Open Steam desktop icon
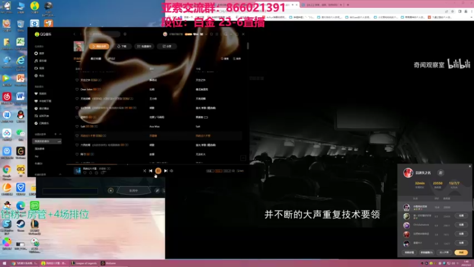The width and height of the screenshot is (474, 267). click(21, 225)
